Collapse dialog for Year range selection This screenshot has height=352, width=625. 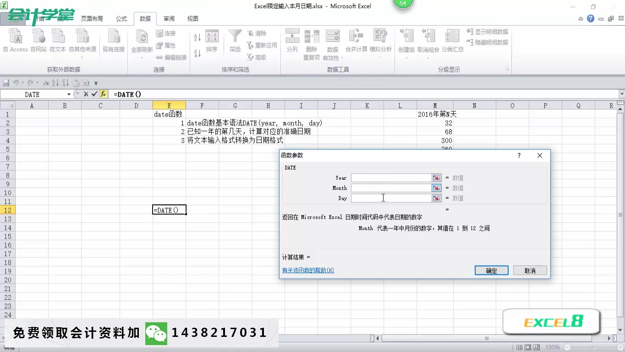436,178
